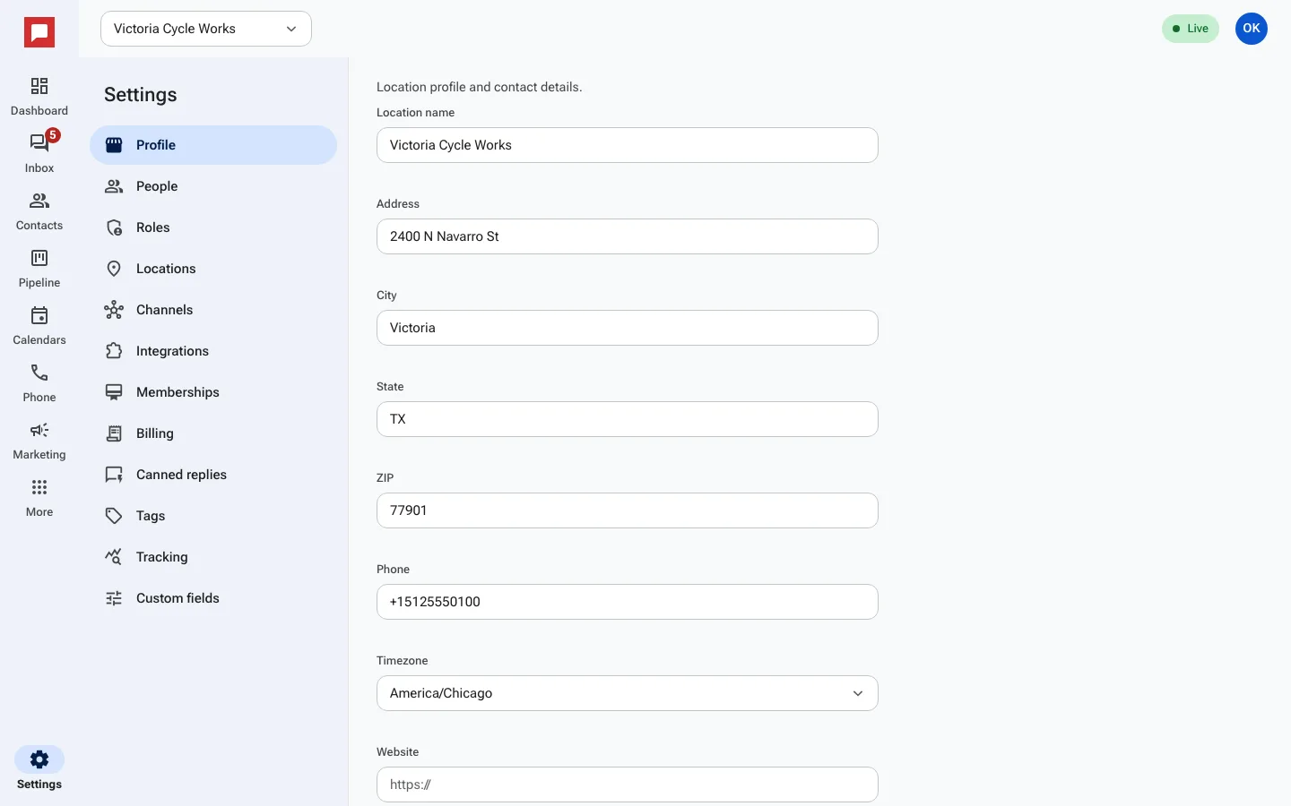Click the Tags label icon
The image size is (1291, 806).
click(114, 516)
